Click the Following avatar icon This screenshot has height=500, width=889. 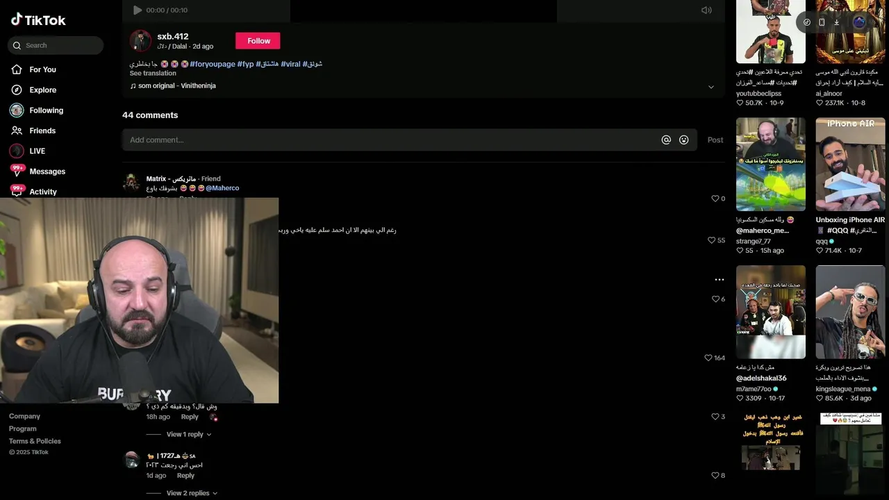[17, 110]
